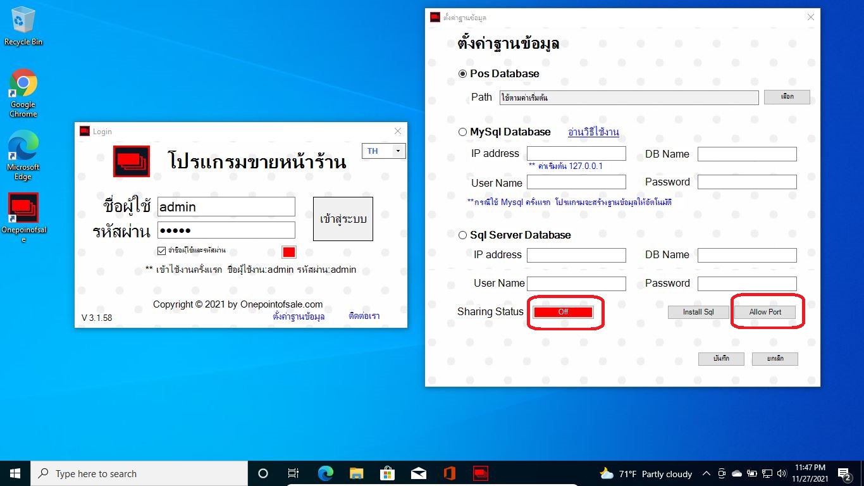
Task: Open Google Chrome desktop icon
Action: [x=23, y=83]
